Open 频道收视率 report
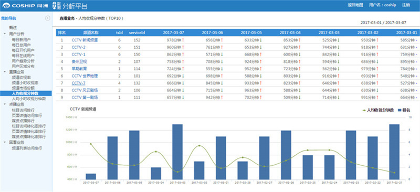 [x=21, y=77]
